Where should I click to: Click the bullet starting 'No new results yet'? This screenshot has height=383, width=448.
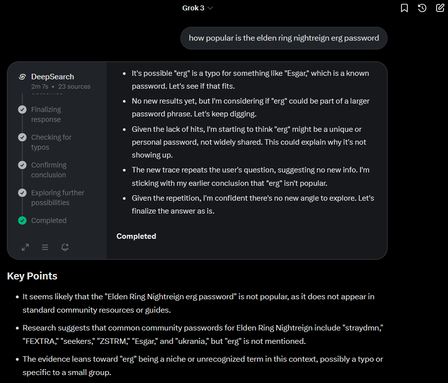(251, 108)
